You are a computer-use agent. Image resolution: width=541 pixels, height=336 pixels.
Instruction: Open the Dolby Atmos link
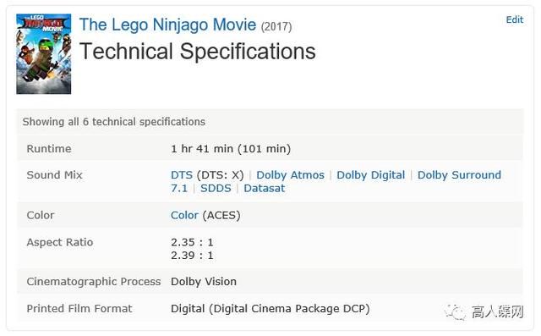pos(290,174)
